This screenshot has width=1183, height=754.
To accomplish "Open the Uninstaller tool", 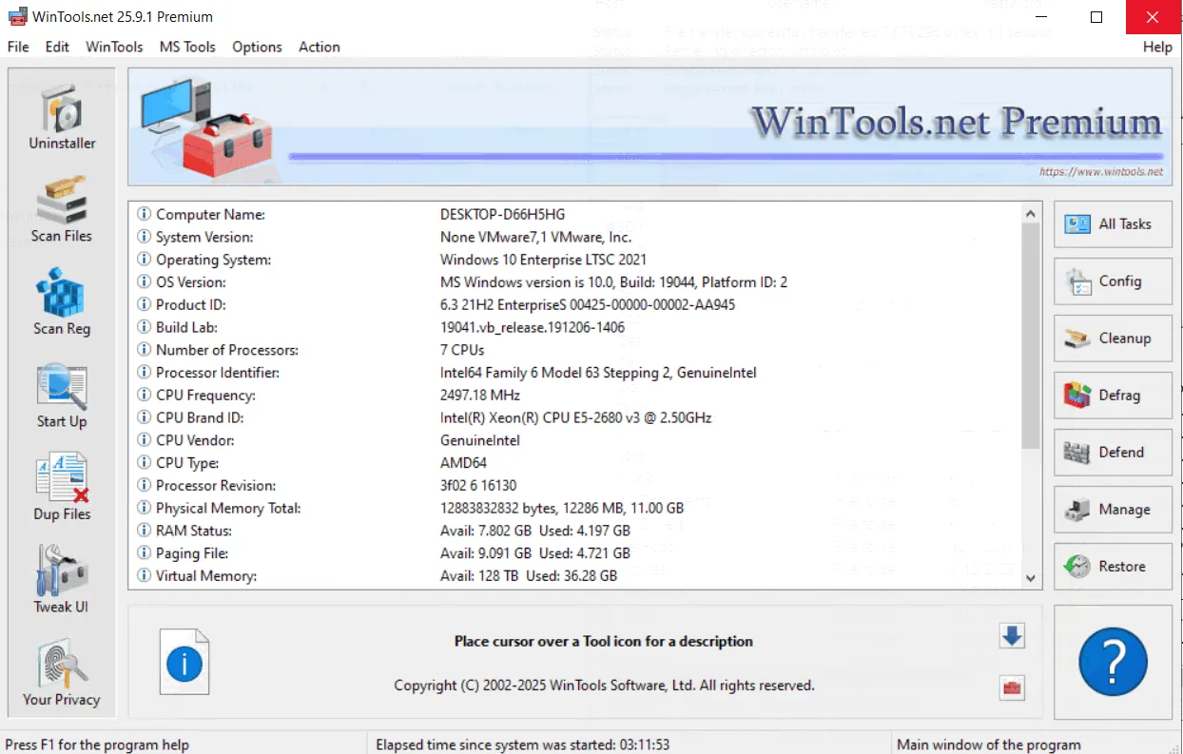I will point(62,118).
